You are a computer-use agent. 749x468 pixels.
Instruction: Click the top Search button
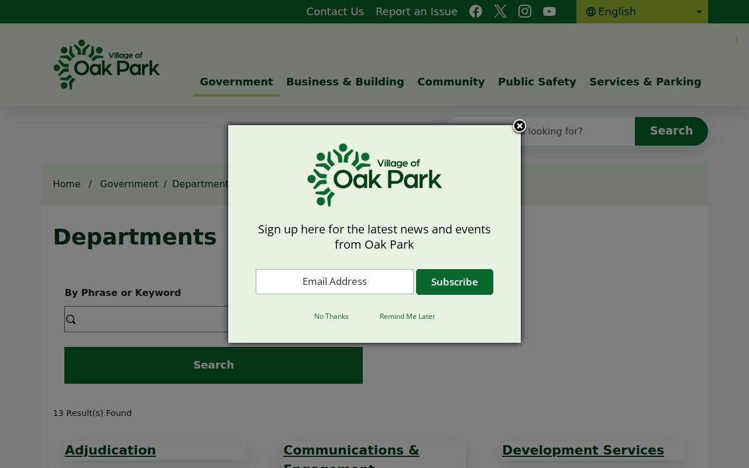[671, 131]
